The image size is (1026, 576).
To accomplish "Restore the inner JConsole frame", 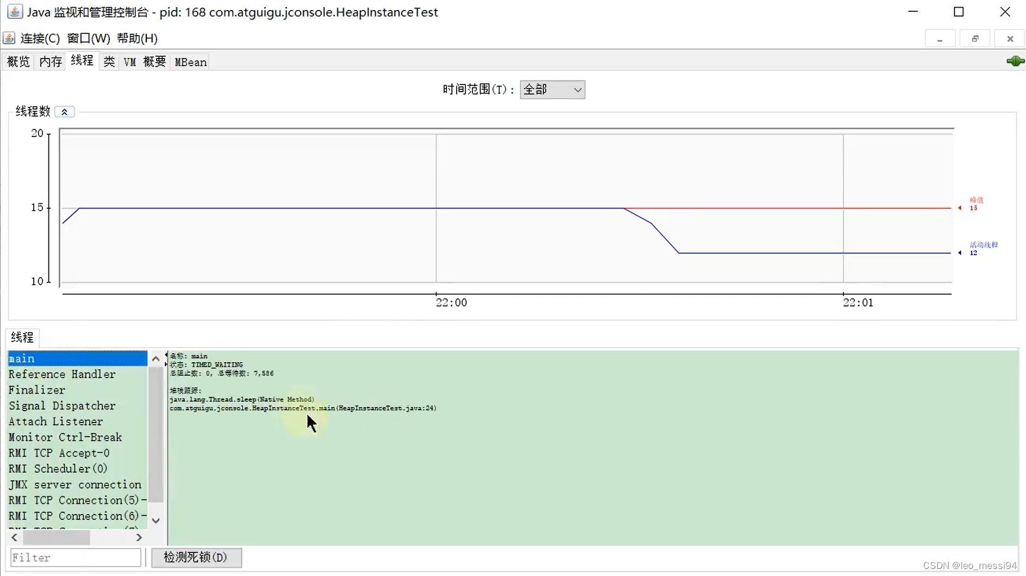I will [975, 39].
